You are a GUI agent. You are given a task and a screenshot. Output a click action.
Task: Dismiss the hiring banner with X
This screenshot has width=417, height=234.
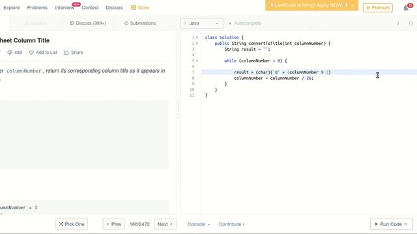pos(352,5)
